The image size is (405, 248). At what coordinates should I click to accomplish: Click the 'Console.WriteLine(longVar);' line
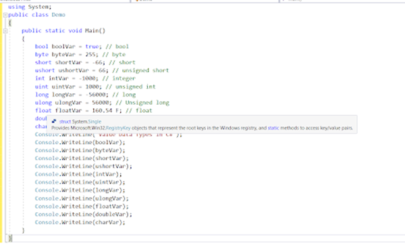80,191
